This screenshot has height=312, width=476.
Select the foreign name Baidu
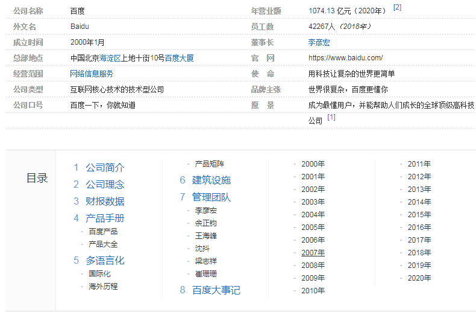80,27
